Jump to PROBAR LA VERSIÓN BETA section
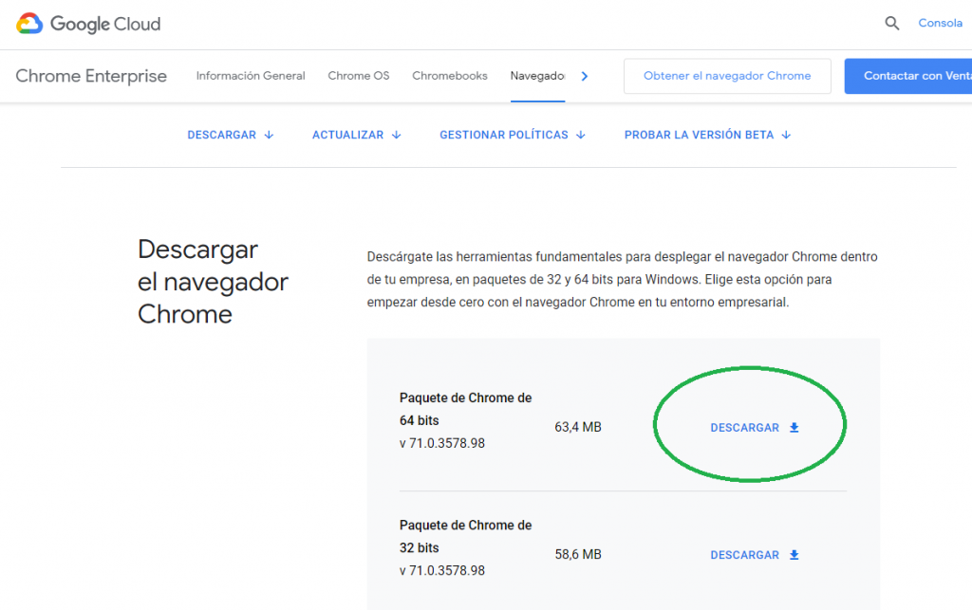Screen dimensions: 972x610 pos(707,135)
